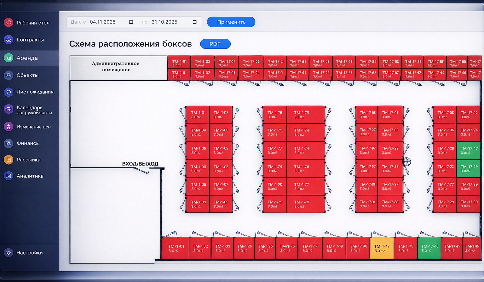Open calendar picker for 31.10.2025 date
Image resolution: width=484 pixels, height=282 pixels.
[x=194, y=22]
